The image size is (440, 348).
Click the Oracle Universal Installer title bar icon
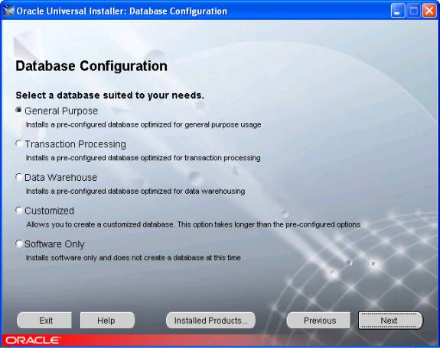pyautogui.click(x=8, y=11)
